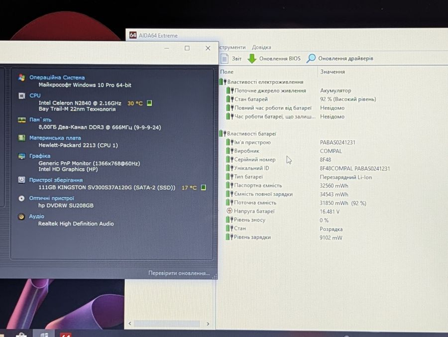Open the partially hidden Інструменти menu
This screenshot has width=448, height=337.
[232, 47]
